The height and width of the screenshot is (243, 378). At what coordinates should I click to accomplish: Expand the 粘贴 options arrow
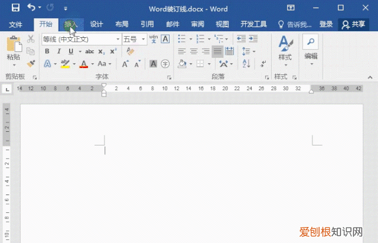click(x=14, y=65)
